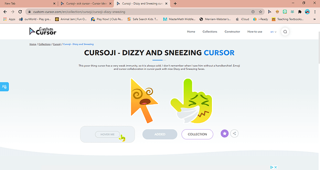Expand the bookmarks overflow chevron
This screenshot has height=170, width=320.
point(314,19)
